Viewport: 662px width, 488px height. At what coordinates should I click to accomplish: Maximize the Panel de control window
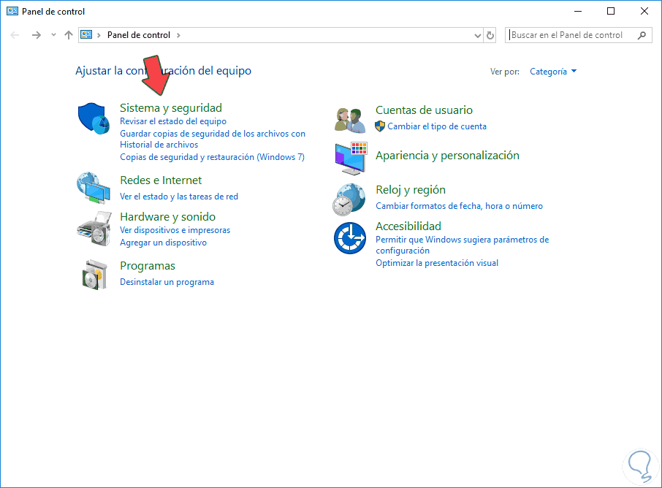click(611, 12)
